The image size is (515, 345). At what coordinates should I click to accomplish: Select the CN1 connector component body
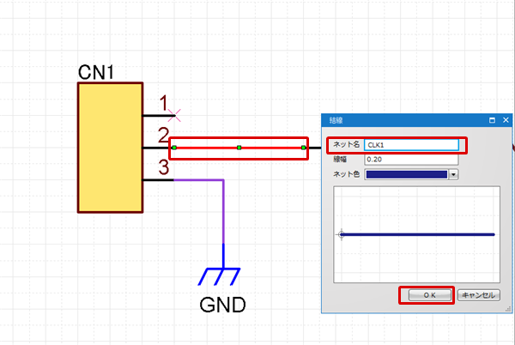click(x=110, y=147)
